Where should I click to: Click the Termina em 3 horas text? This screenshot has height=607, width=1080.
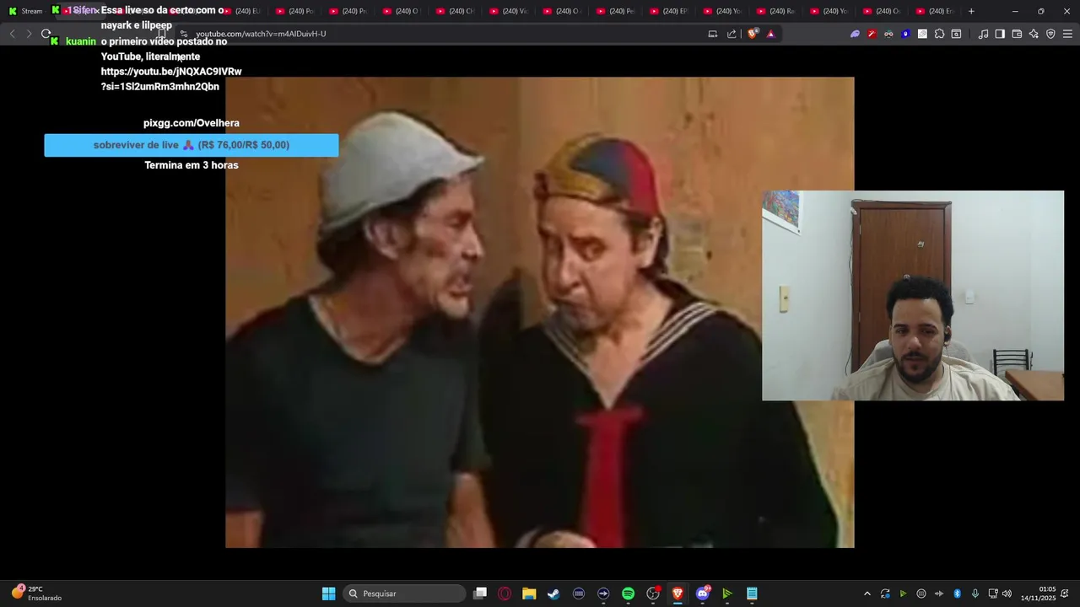click(x=192, y=165)
